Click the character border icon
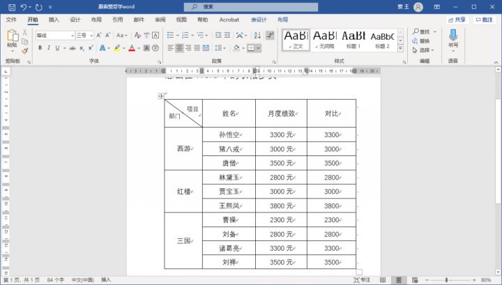This screenshot has width=502, height=285. 155,35
